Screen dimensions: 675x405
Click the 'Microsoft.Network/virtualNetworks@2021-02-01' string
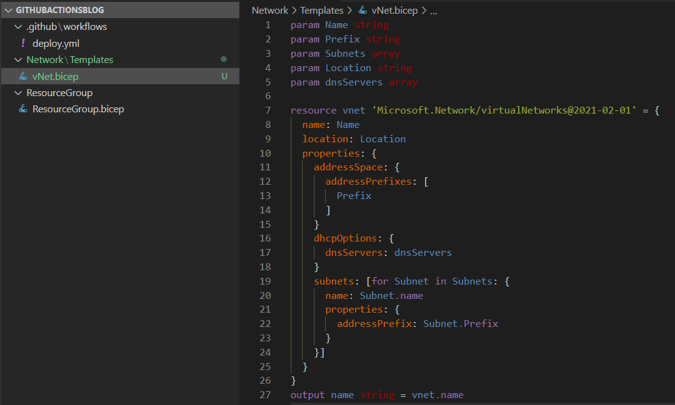pos(504,110)
